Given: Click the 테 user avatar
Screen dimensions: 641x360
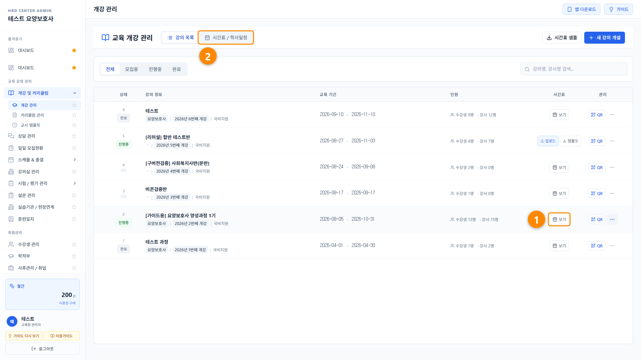Looking at the screenshot, I should click(12, 321).
